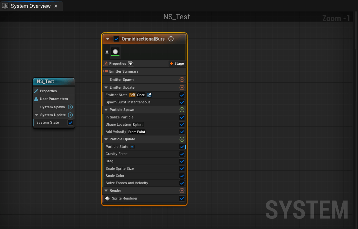Add a module to Emitter Spawn

tap(182, 79)
